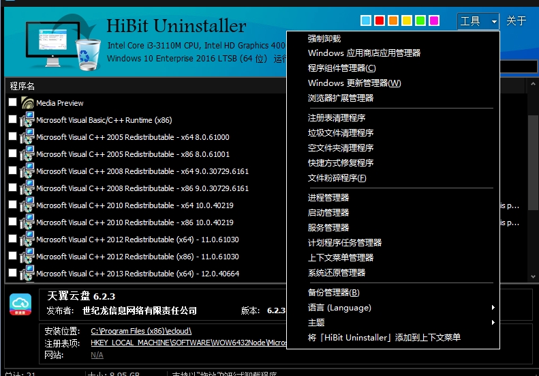Tick checkbox for Visual C++ 2005 x86
539x376 pixels.
click(x=13, y=154)
